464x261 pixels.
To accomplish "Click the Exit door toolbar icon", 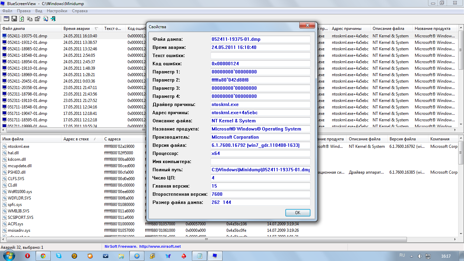I will tap(53, 19).
